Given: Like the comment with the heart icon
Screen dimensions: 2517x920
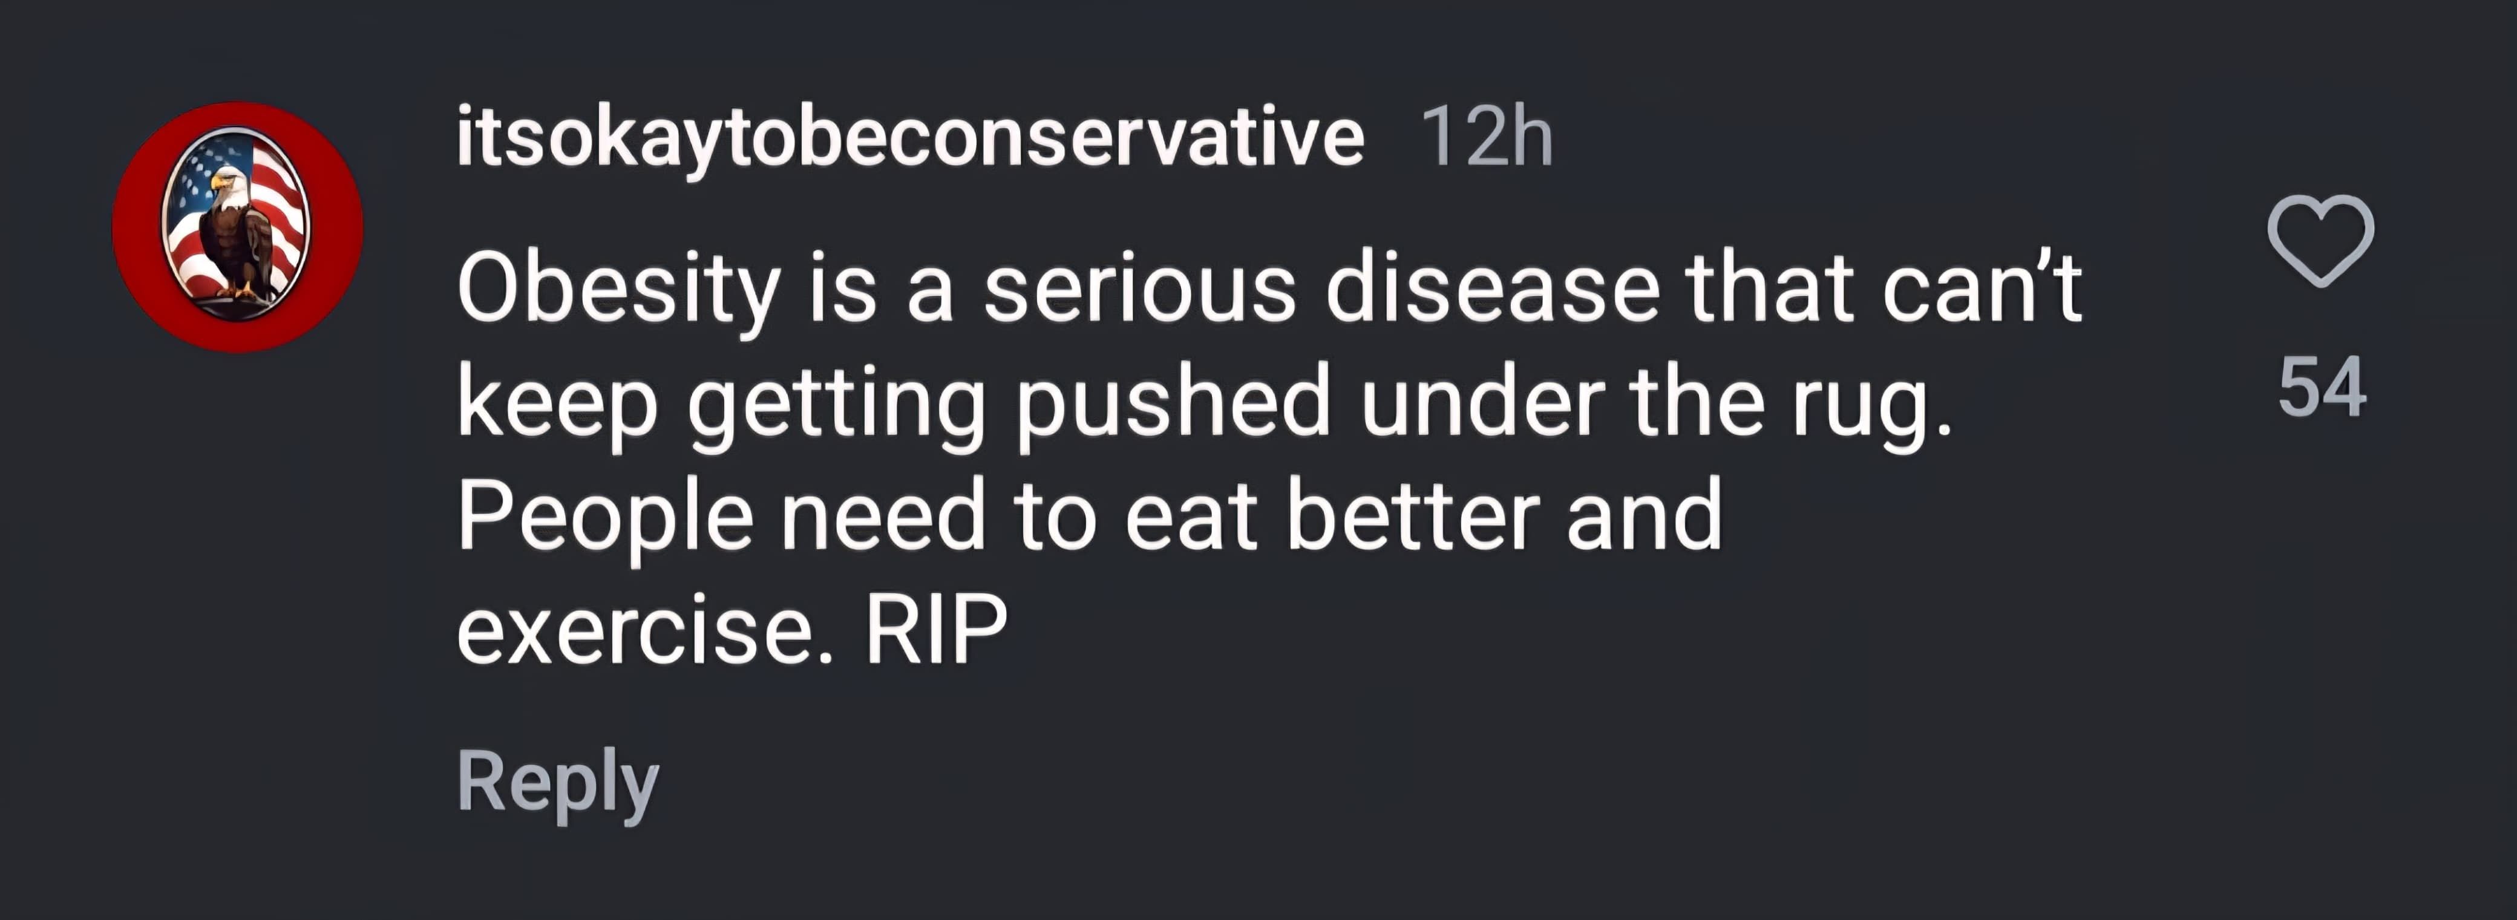Looking at the screenshot, I should [x=2320, y=240].
